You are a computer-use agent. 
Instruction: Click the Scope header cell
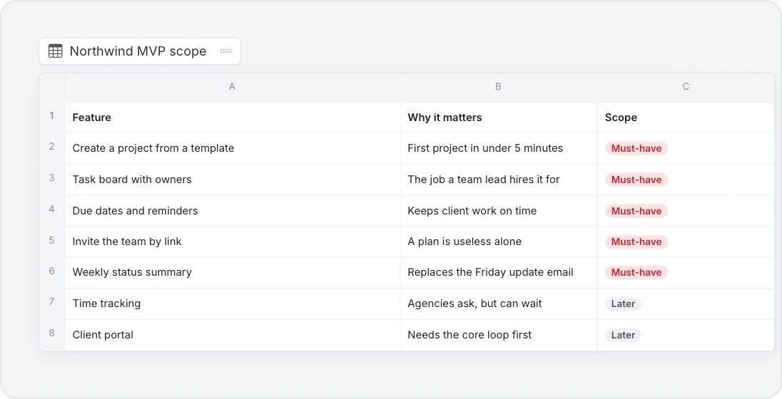point(686,118)
